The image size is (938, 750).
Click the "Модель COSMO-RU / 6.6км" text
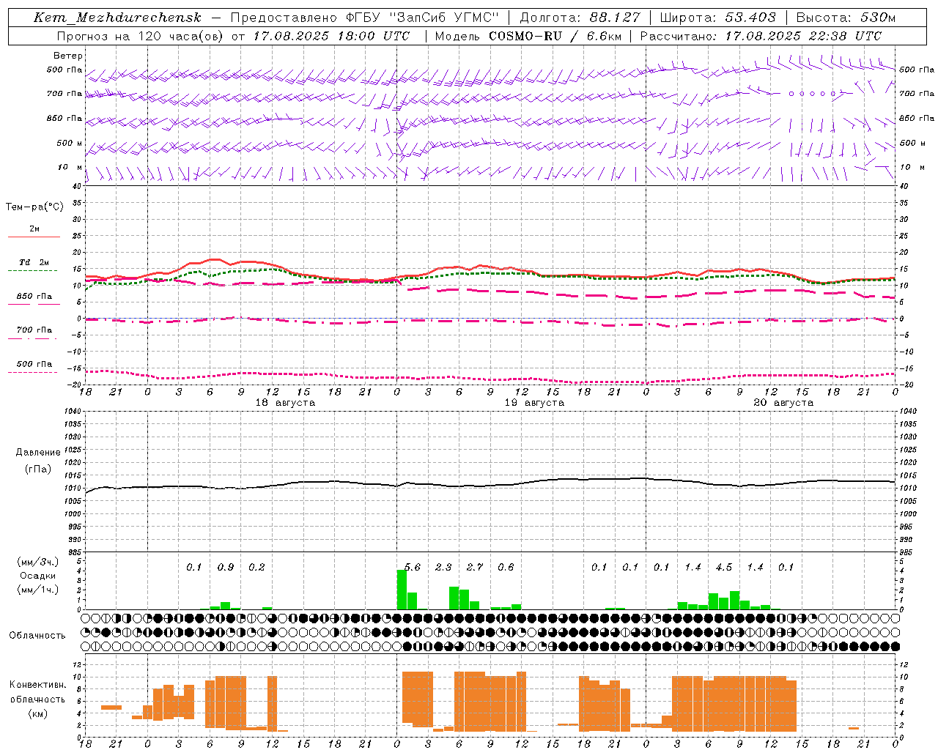(x=528, y=36)
